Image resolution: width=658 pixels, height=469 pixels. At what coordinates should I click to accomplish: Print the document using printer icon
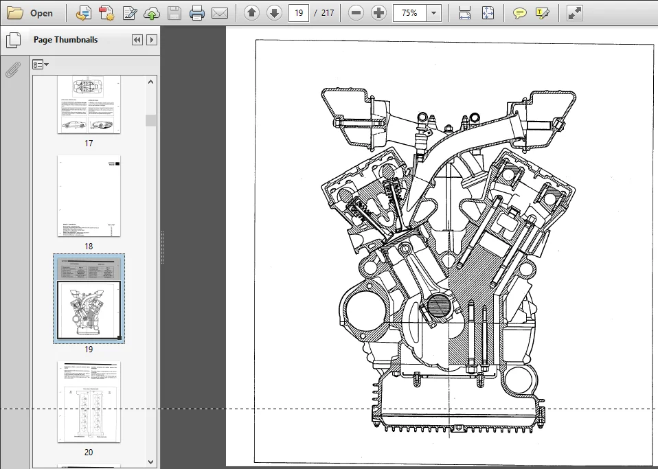point(197,13)
